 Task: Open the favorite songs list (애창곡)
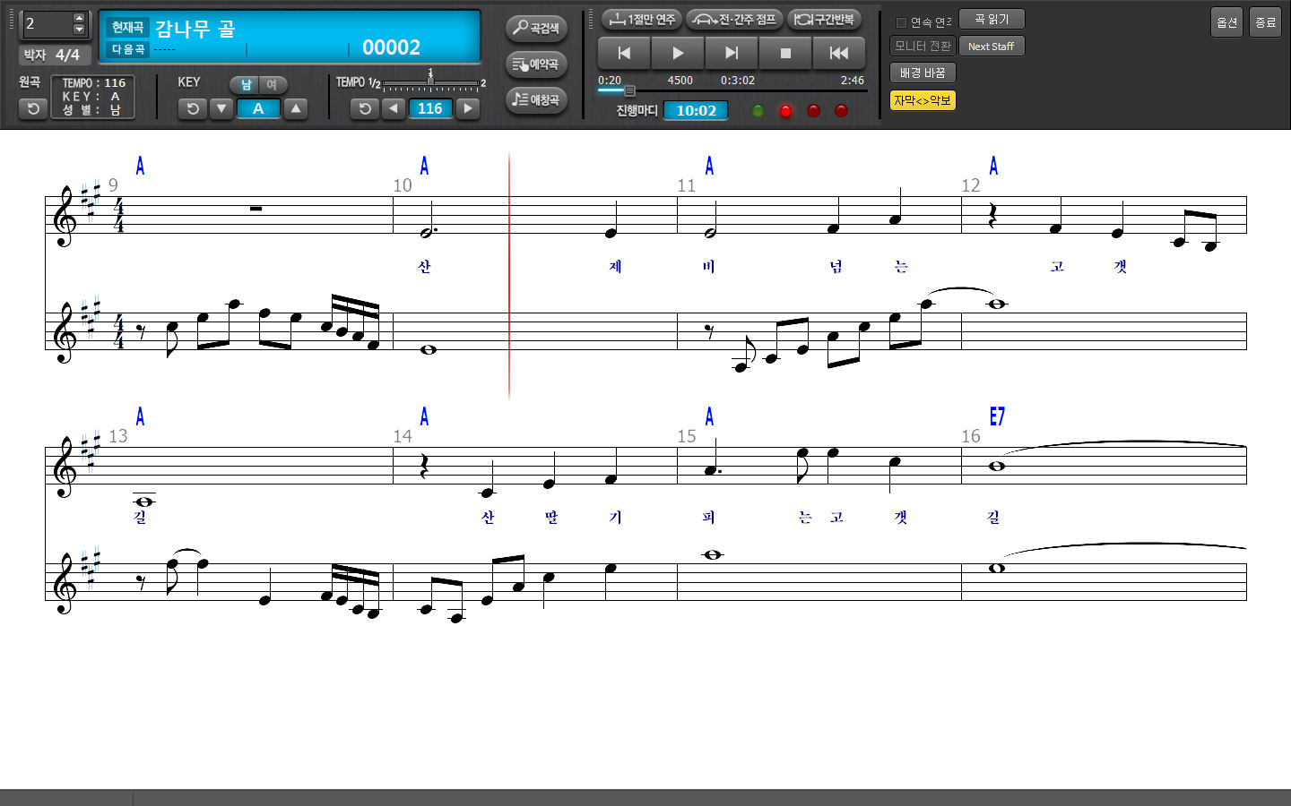tap(536, 99)
